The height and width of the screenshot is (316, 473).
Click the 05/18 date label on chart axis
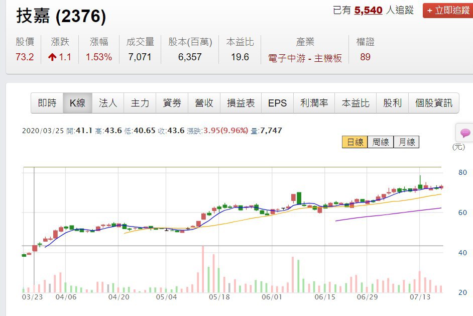pos(219,297)
